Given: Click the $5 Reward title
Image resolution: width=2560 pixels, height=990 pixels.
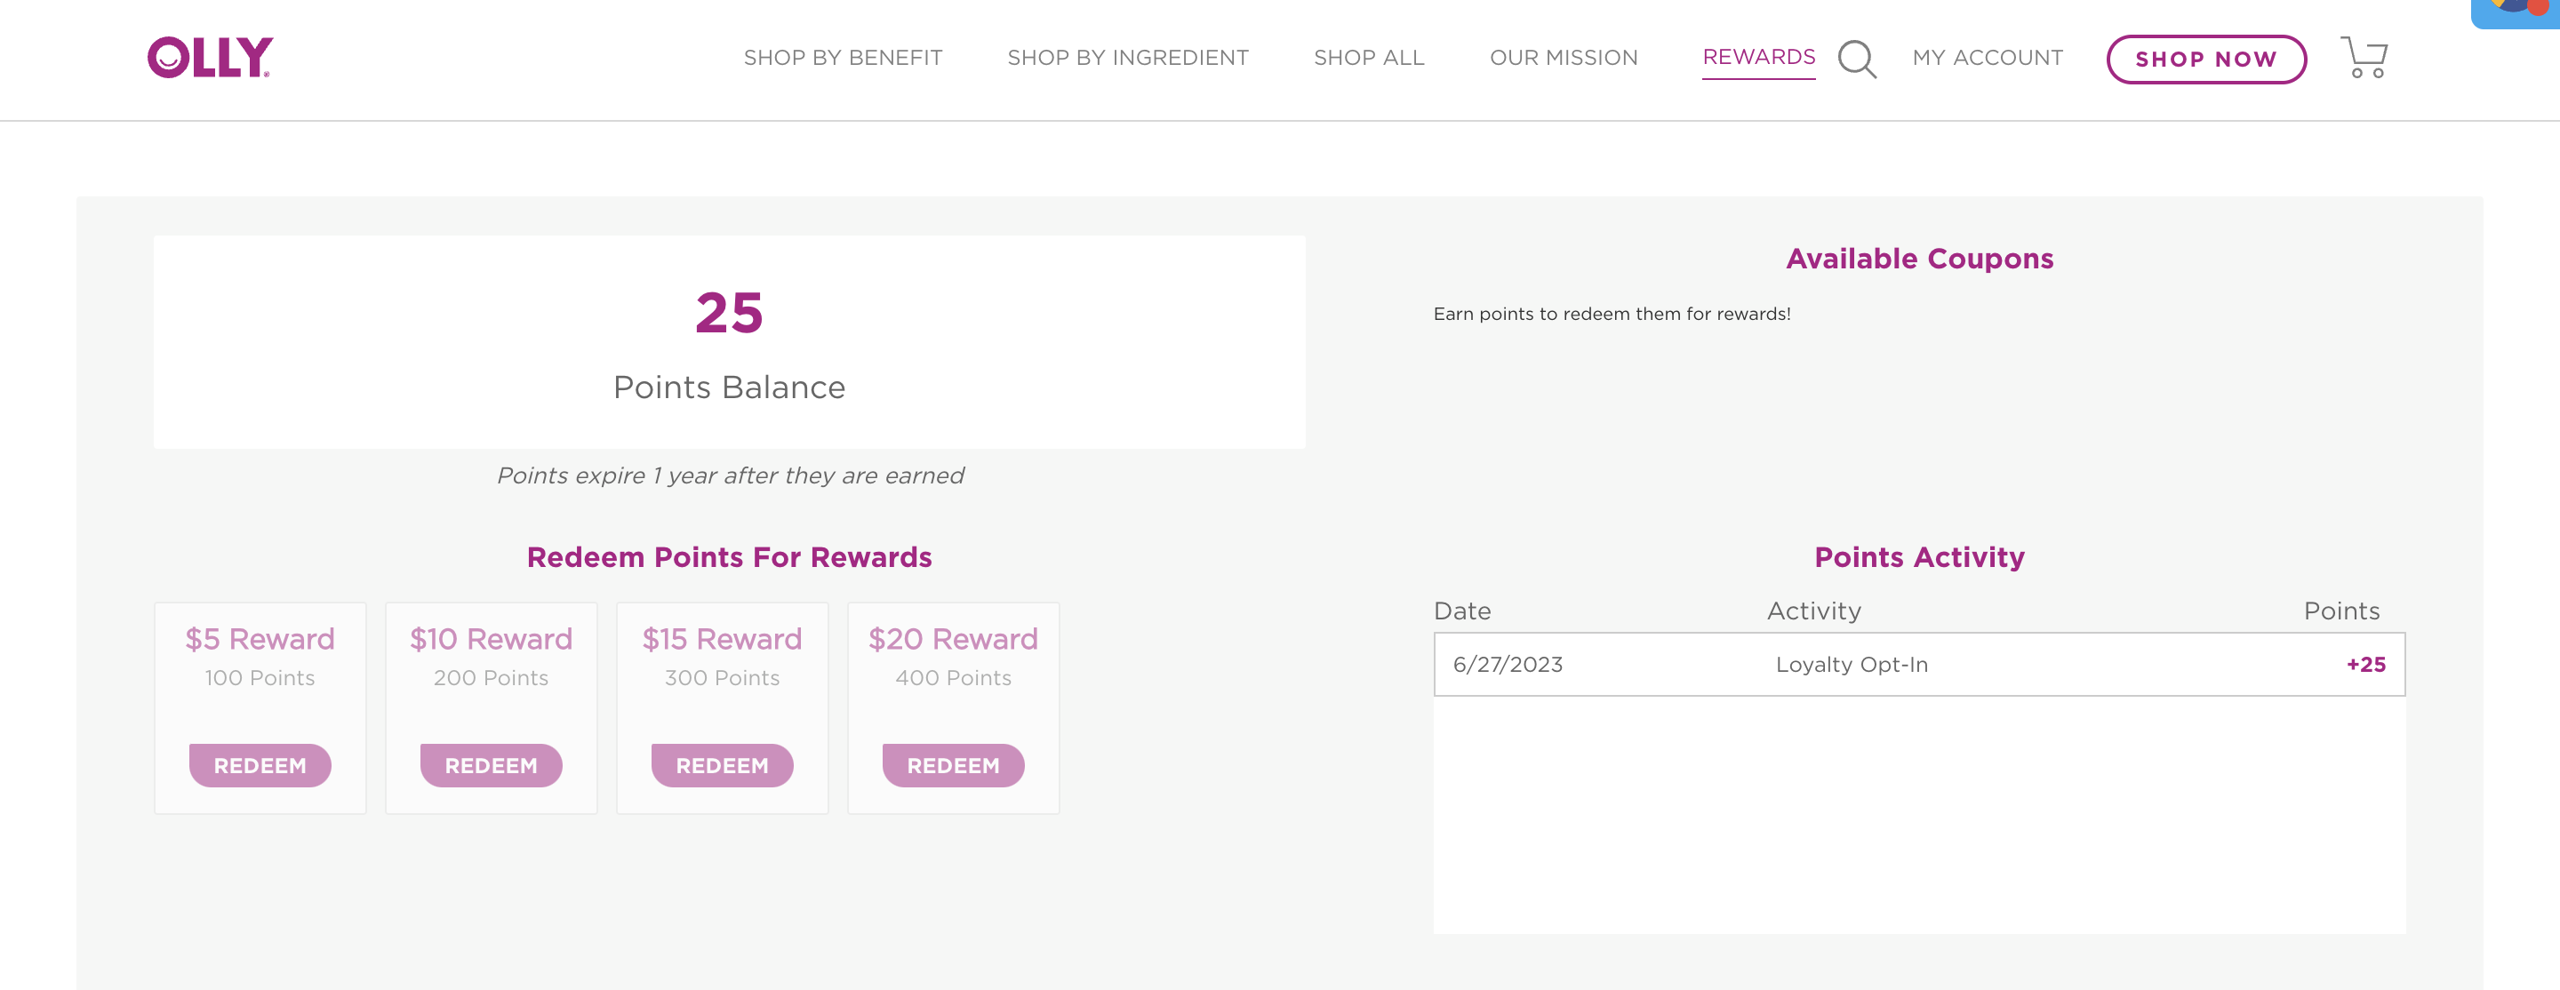Looking at the screenshot, I should tap(260, 639).
